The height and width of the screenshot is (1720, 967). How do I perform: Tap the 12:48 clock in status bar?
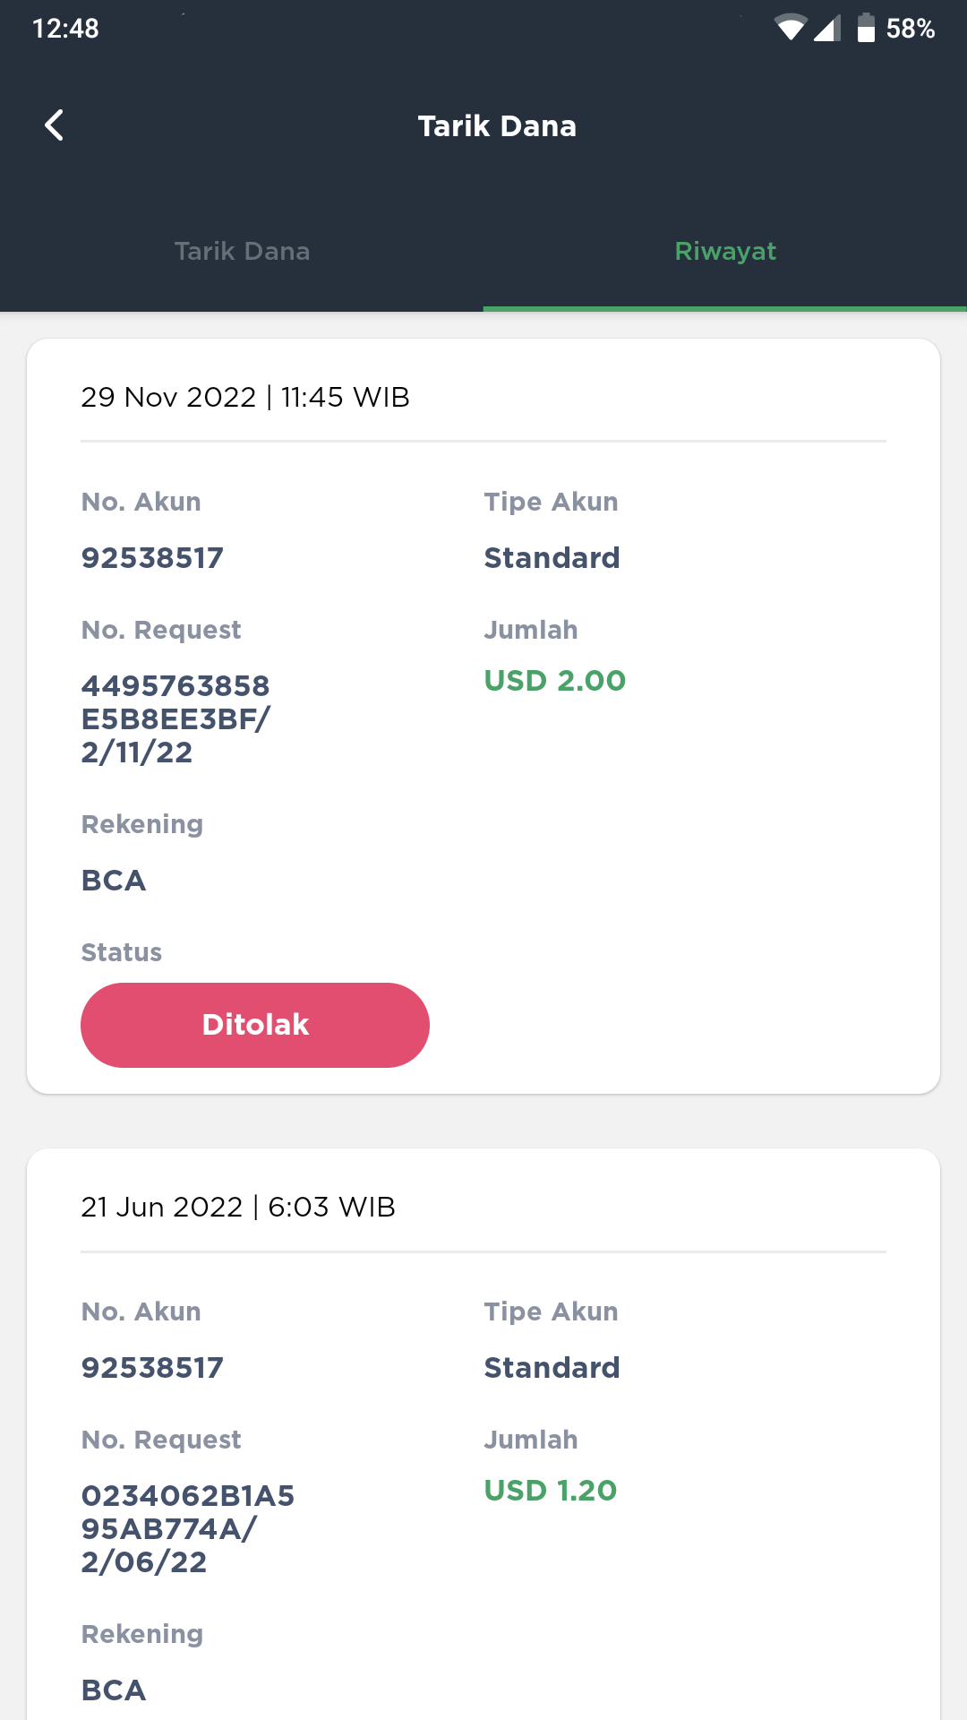[66, 29]
